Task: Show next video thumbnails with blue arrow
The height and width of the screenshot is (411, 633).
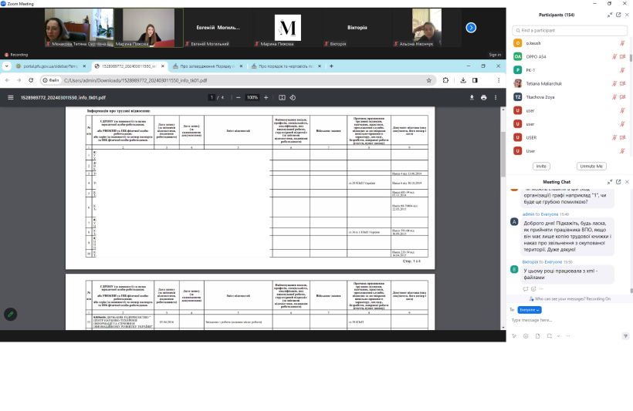Action: click(x=471, y=28)
